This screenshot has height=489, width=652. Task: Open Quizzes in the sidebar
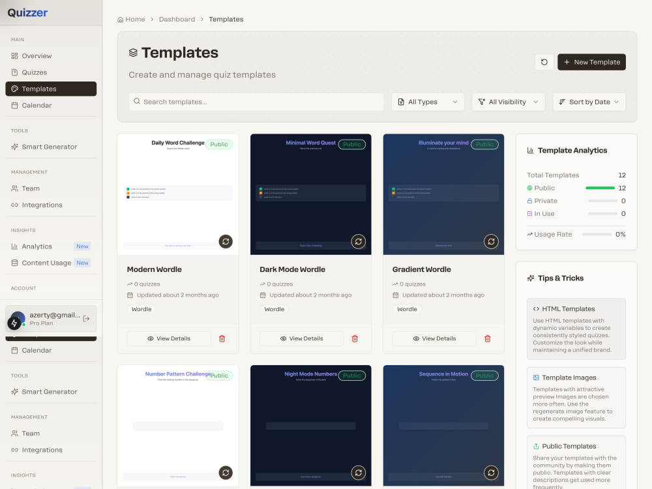click(x=51, y=72)
